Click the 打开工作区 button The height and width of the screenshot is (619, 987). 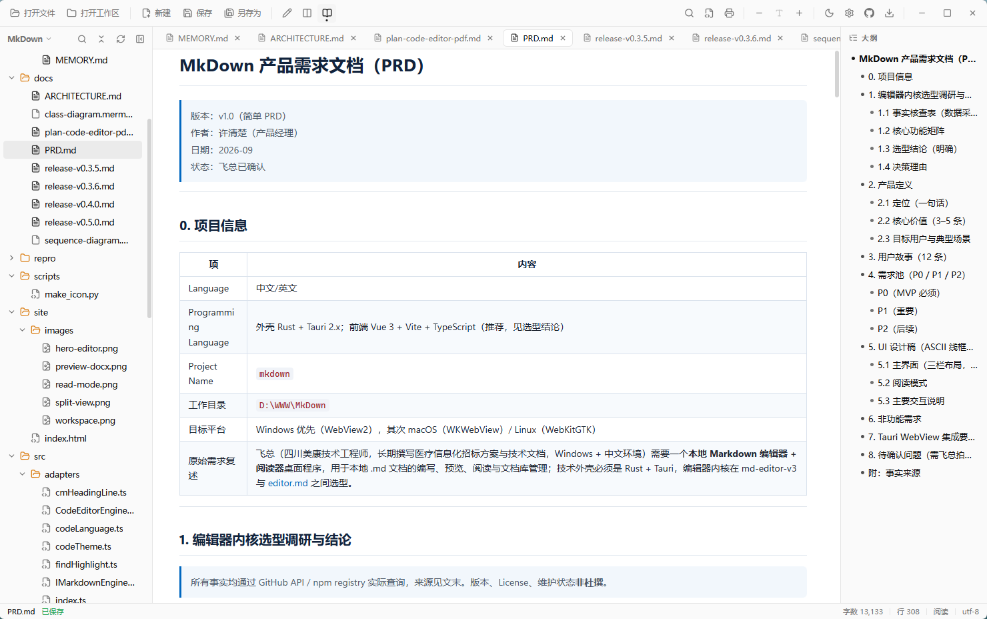(x=93, y=13)
